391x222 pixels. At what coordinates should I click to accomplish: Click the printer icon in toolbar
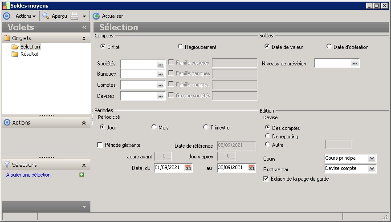[x=74, y=16]
